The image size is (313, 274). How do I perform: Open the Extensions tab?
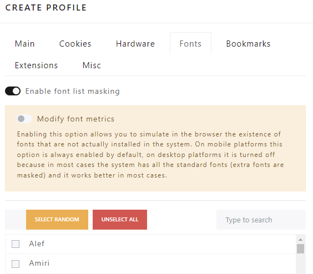(x=36, y=65)
